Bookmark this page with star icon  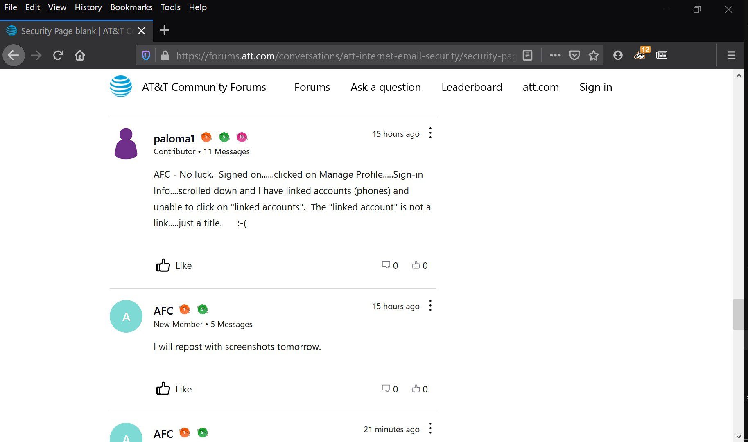(594, 55)
